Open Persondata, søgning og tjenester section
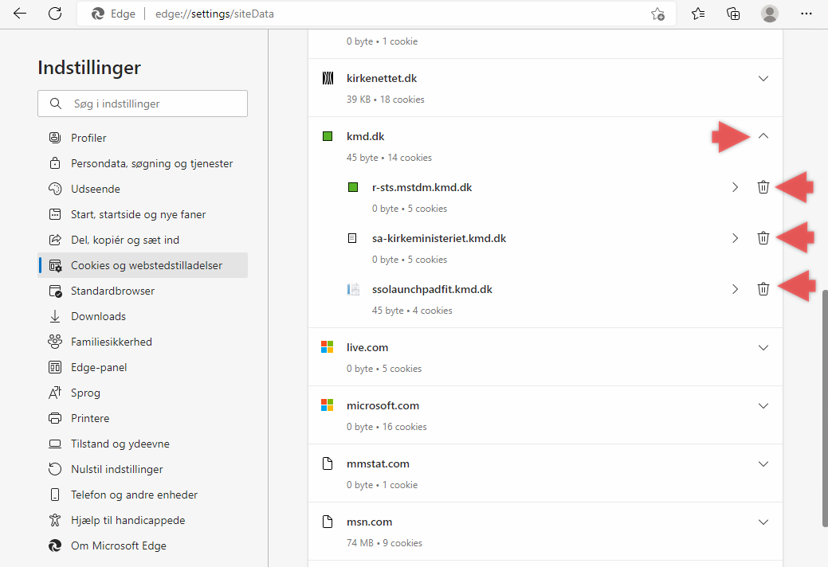828x567 pixels. click(143, 163)
